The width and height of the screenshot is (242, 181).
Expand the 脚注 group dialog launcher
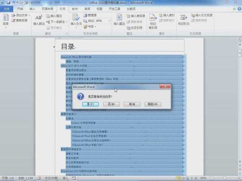click(x=67, y=34)
